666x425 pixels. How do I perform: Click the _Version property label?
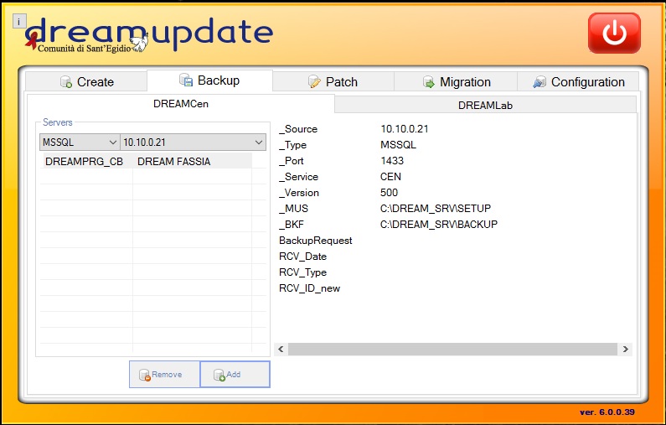click(299, 193)
